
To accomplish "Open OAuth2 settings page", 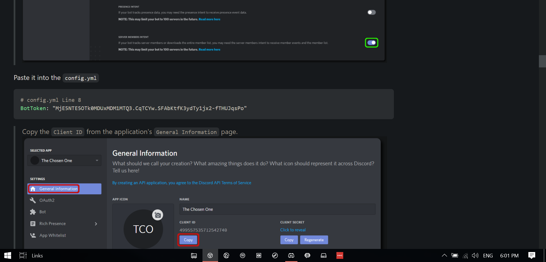I will point(47,200).
